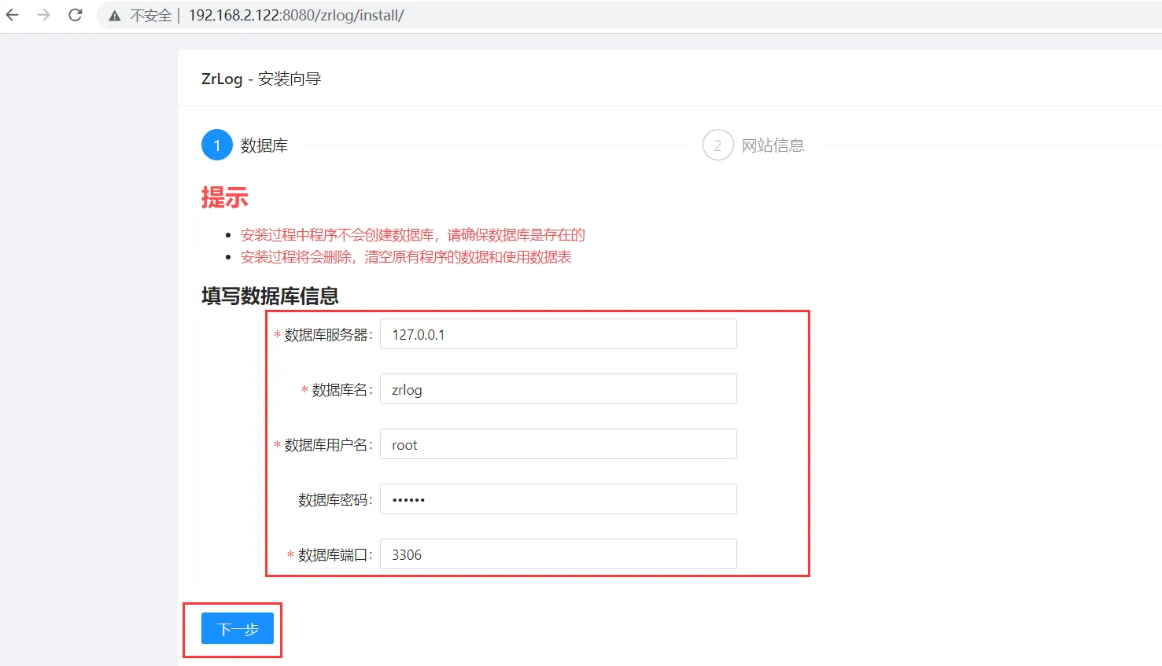Viewport: 1162px width, 666px height.
Task: Click the not-secure warning triangle icon
Action: pos(115,16)
